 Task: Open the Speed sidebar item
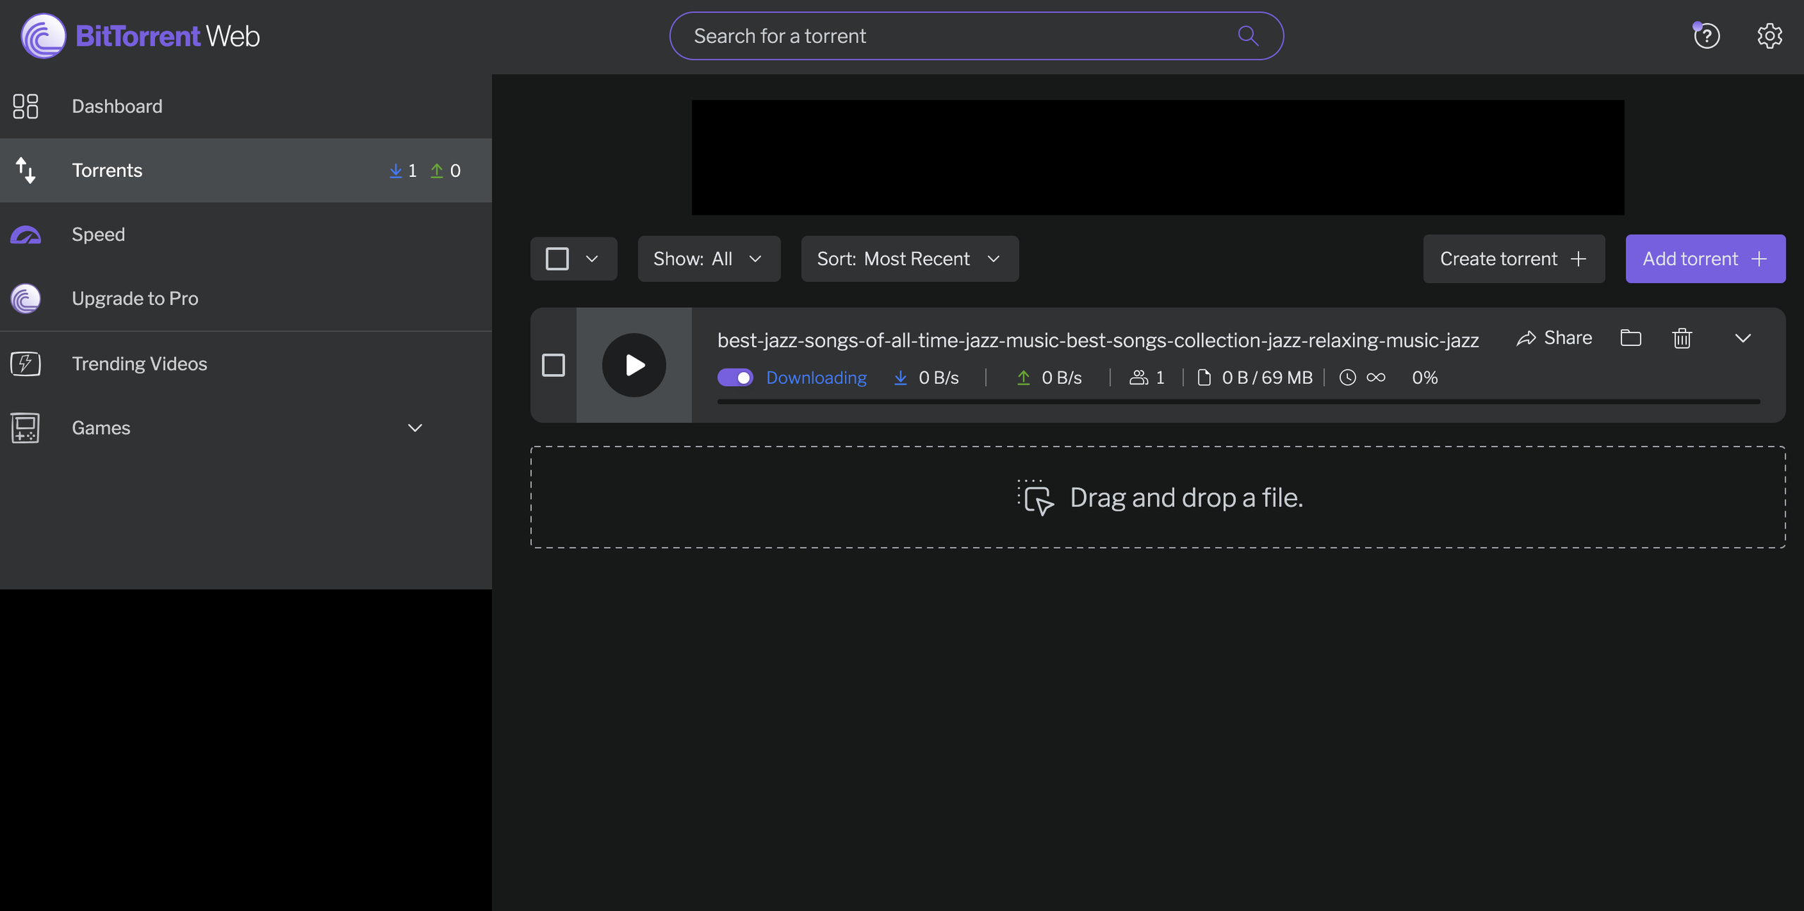[99, 235]
